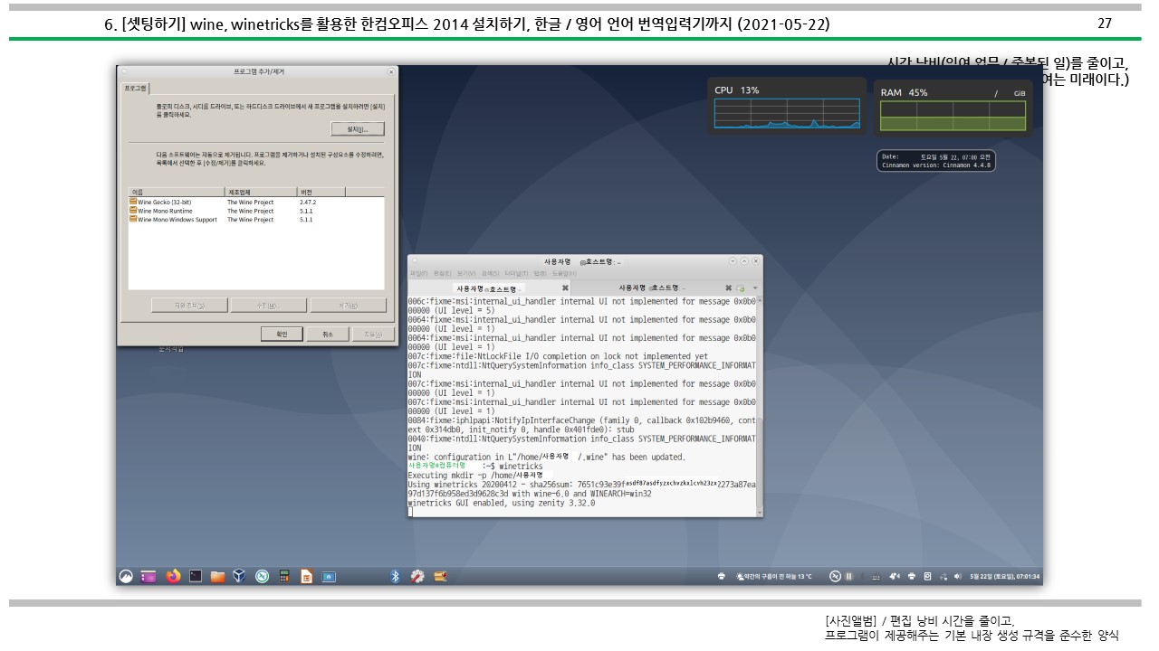The image size is (1159, 651).
Task: Open the terminal tab list dropdown arrow
Action: tap(755, 288)
